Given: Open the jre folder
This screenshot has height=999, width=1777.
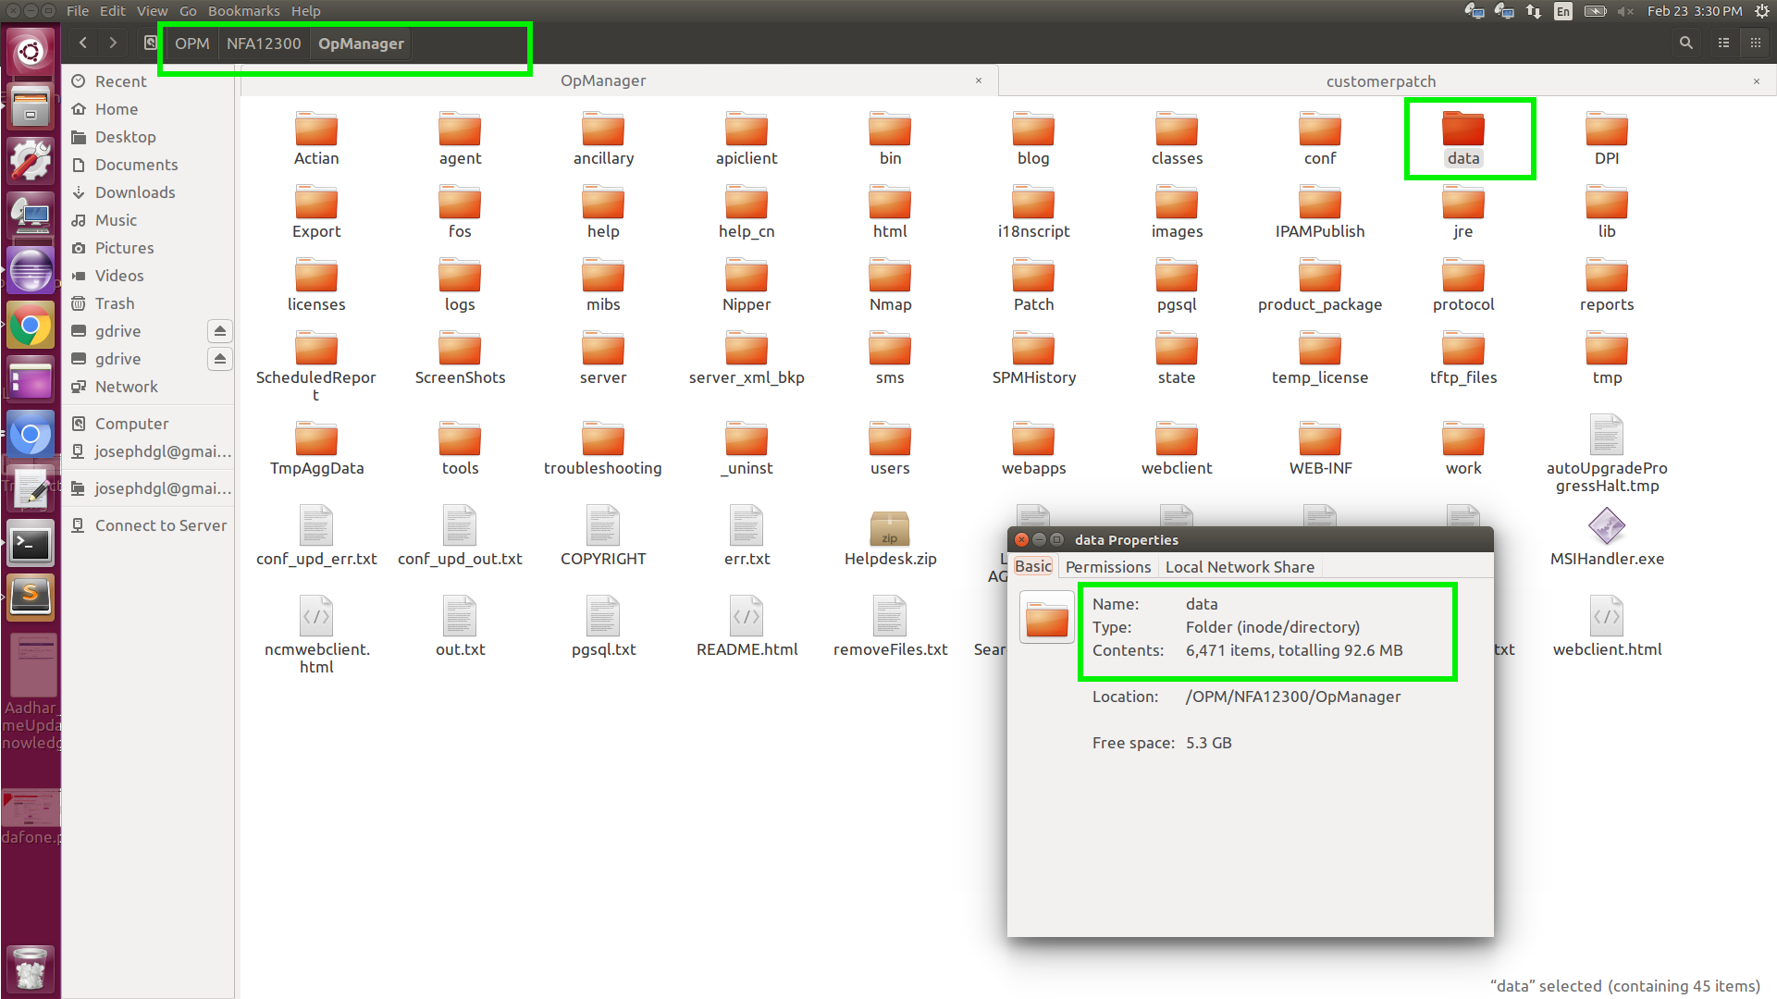Looking at the screenshot, I should coord(1463,212).
